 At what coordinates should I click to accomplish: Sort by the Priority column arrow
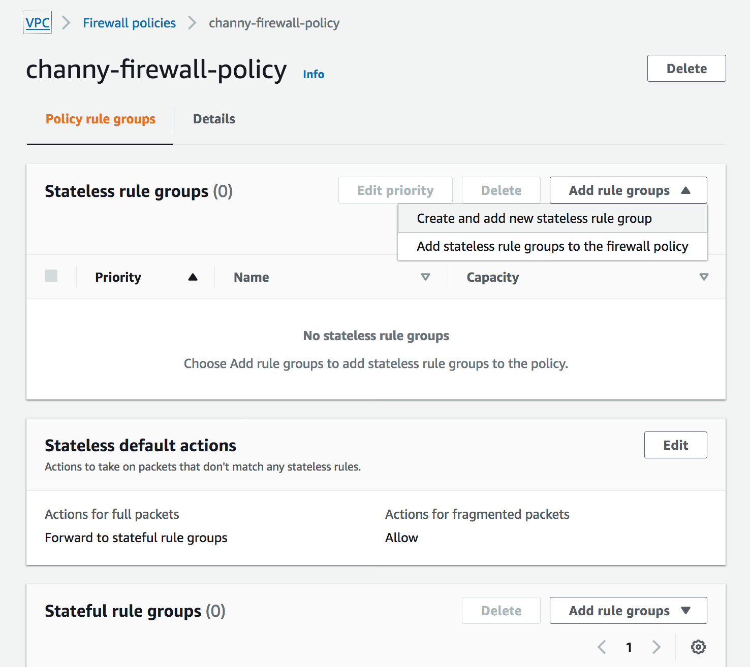(193, 277)
